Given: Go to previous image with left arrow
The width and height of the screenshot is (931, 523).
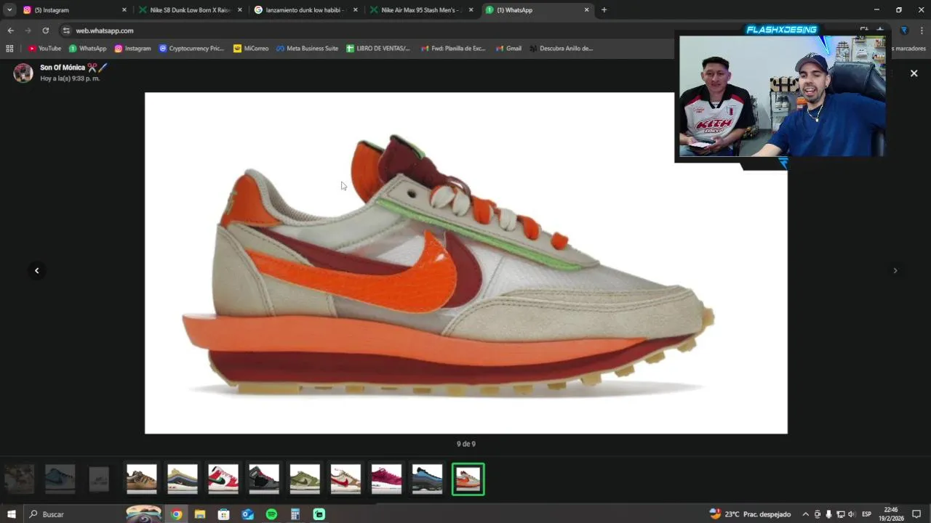Looking at the screenshot, I should pyautogui.click(x=36, y=270).
